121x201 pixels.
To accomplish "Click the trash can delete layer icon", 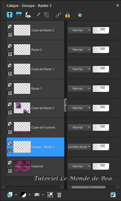I will pos(59,195).
